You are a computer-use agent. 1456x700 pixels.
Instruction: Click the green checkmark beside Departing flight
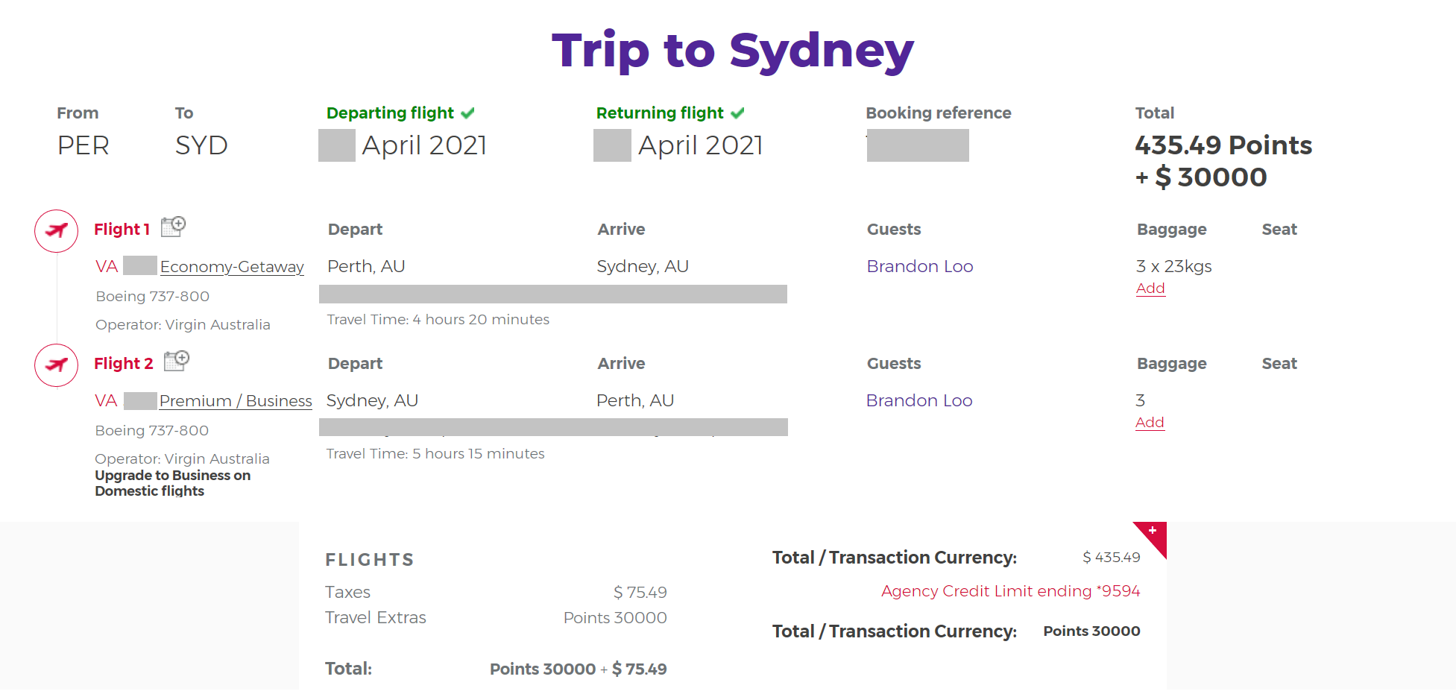pos(468,113)
